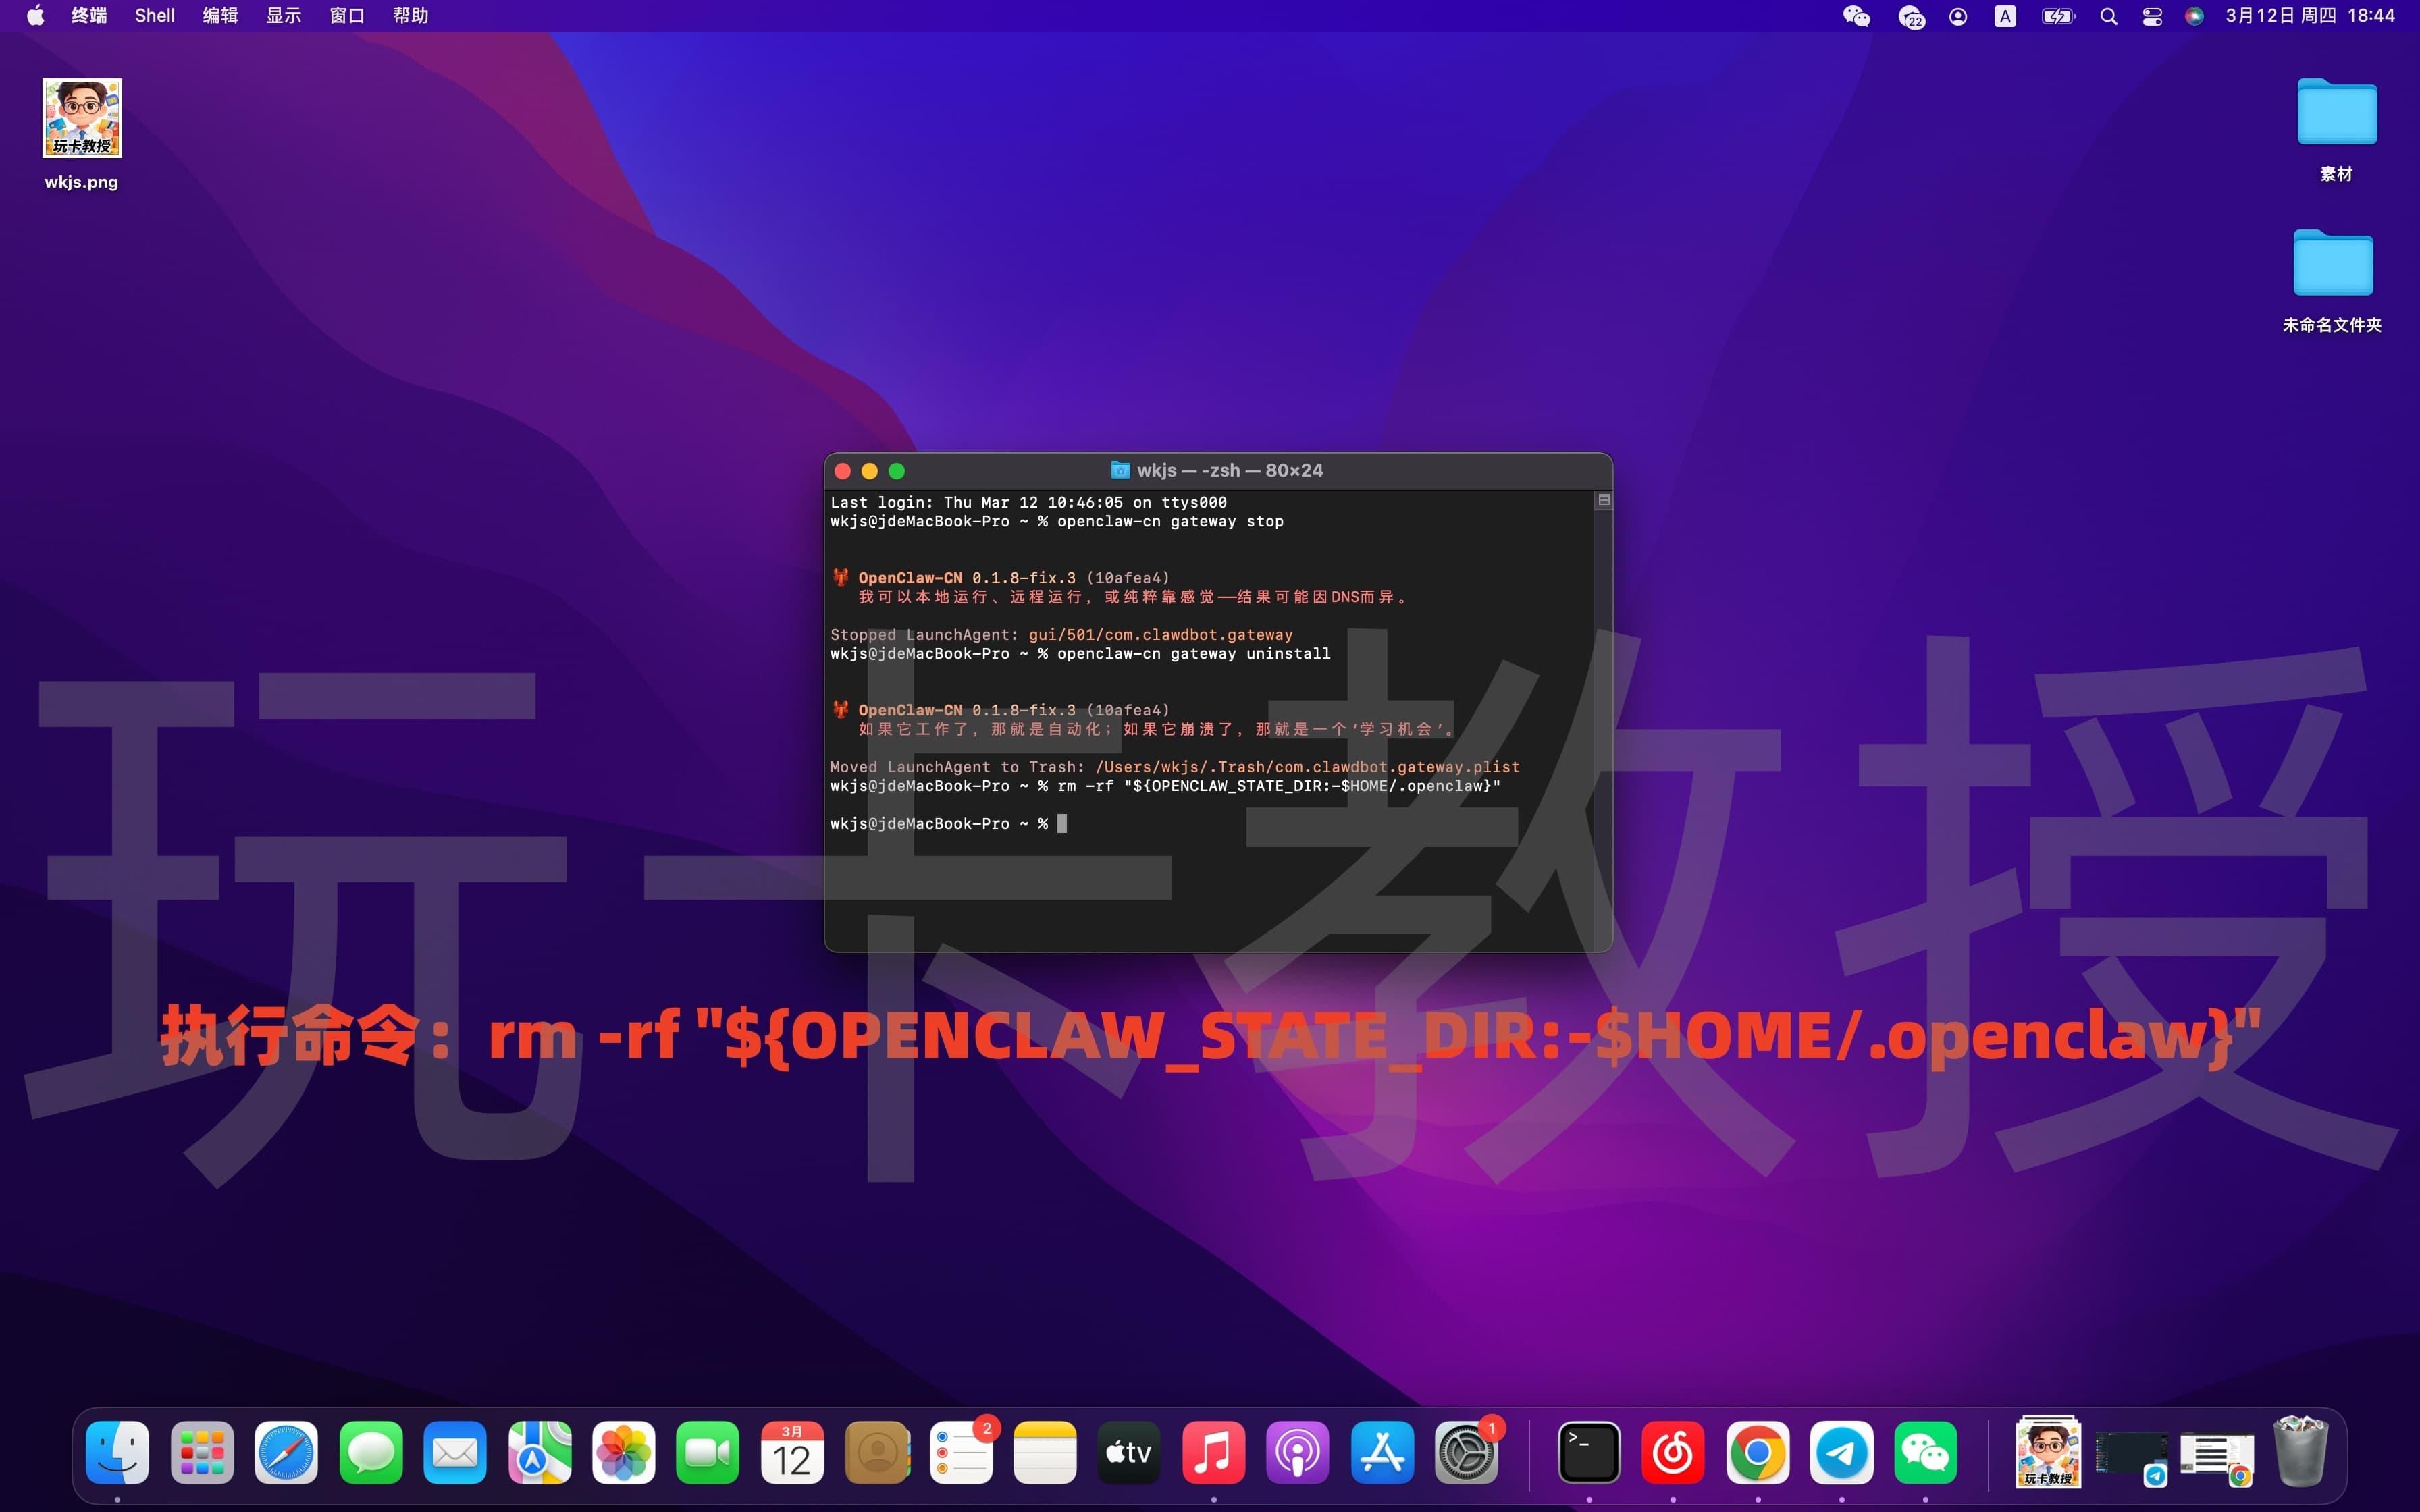The width and height of the screenshot is (2420, 1512).
Task: Open the battery status menu
Action: [x=2057, y=15]
